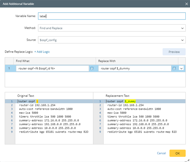Focus the Variable Name input field
This screenshot has height=162, width=190.
pyautogui.click(x=111, y=16)
